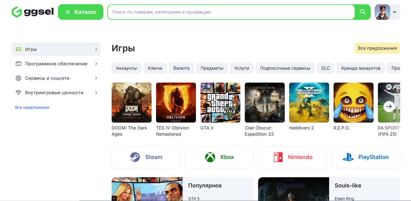411x201 pixels.
Task: Click the Elden Ring link under Souls-like
Action: click(344, 199)
